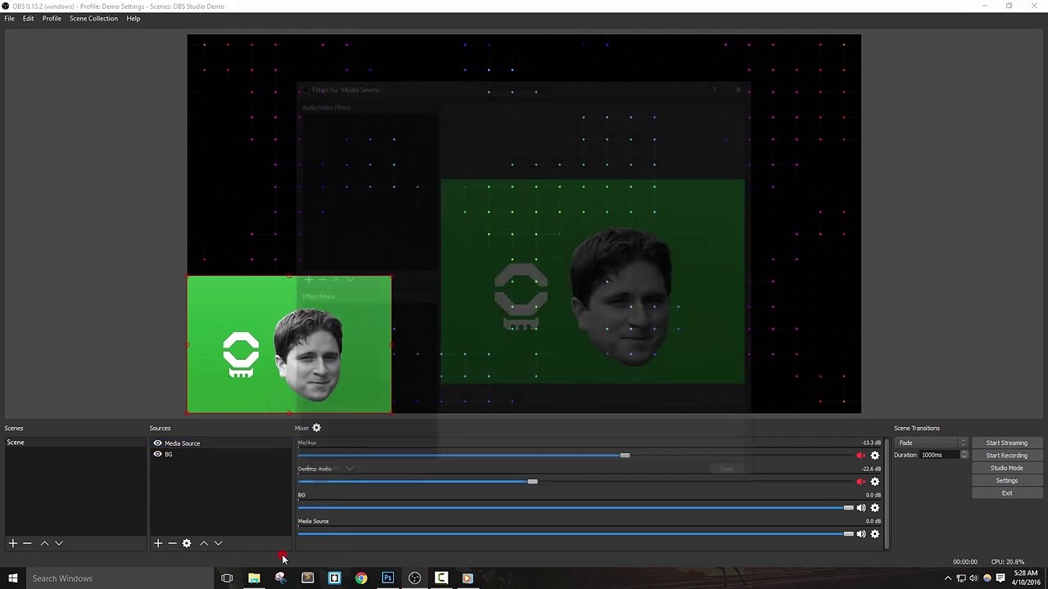The image size is (1048, 589).
Task: Open the Scene Collection menu
Action: tap(93, 18)
